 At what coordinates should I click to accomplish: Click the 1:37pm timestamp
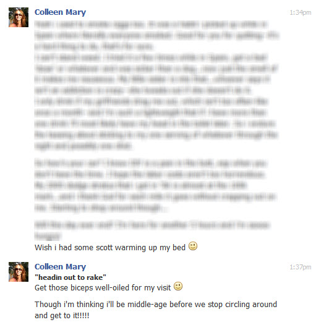(x=301, y=267)
